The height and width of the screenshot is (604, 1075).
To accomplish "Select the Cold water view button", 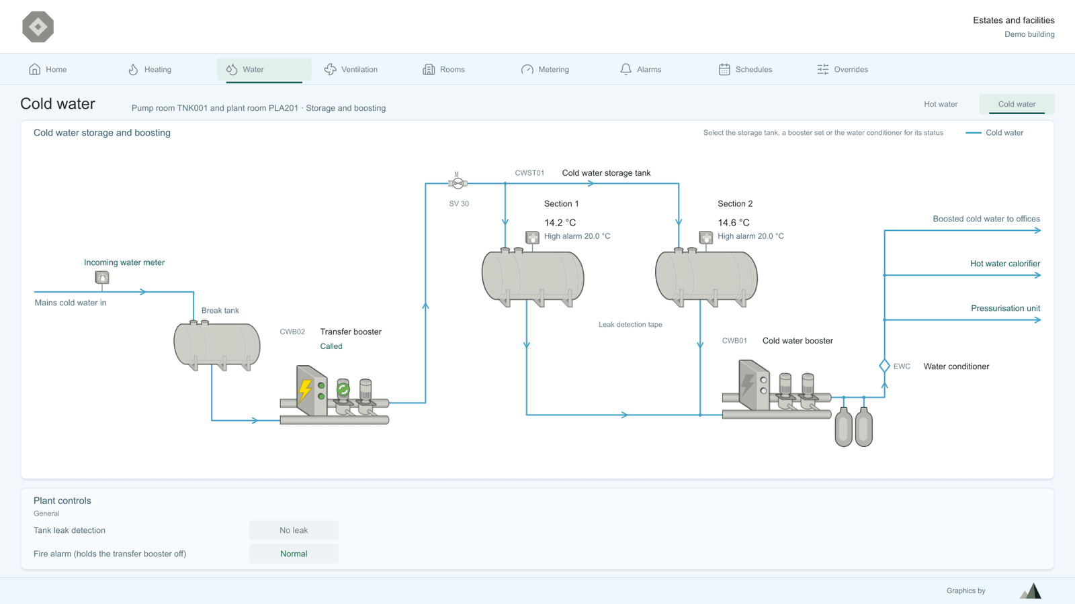I will pyautogui.click(x=1017, y=104).
